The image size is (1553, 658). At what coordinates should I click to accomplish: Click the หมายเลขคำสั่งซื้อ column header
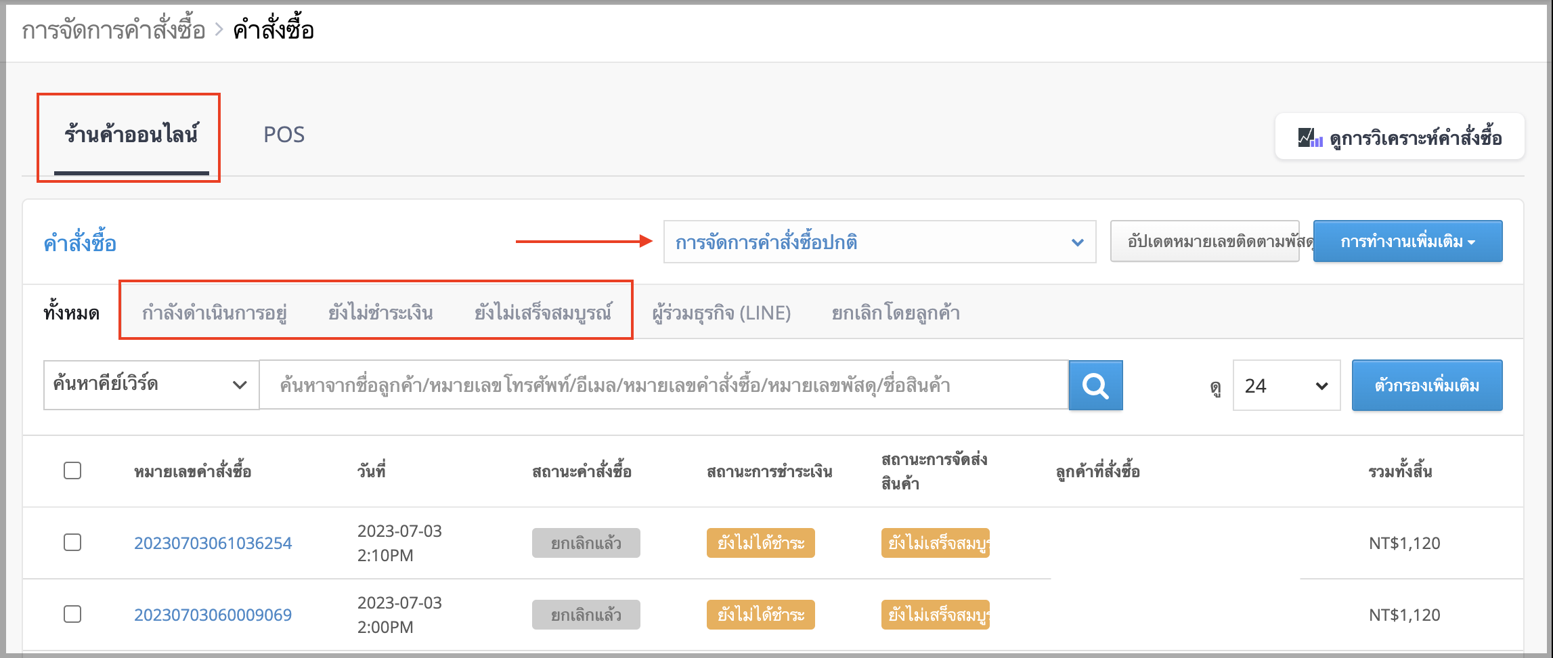tap(193, 471)
